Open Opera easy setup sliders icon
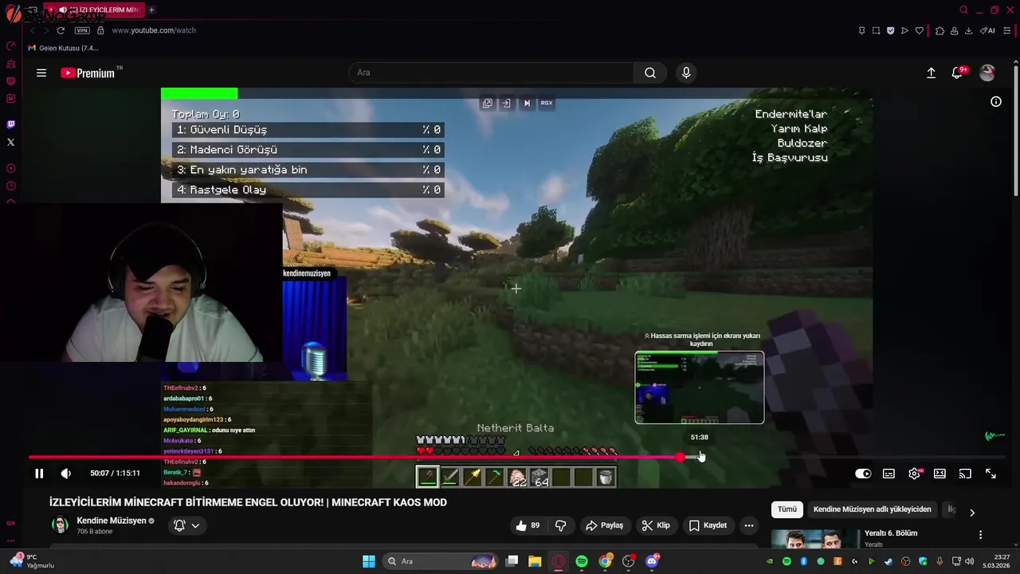 (1007, 30)
